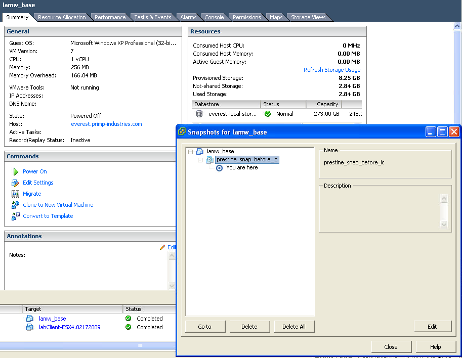Click the snapshot Name field value
This screenshot has width=462, height=358.
[354, 162]
